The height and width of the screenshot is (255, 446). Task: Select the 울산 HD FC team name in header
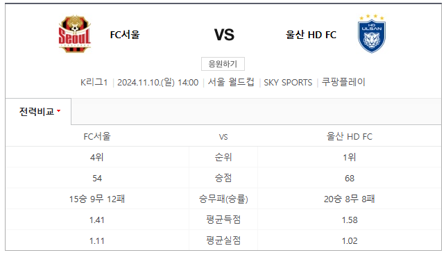pyautogui.click(x=311, y=35)
